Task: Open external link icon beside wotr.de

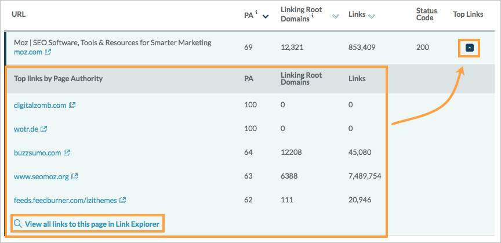Action: click(43, 129)
